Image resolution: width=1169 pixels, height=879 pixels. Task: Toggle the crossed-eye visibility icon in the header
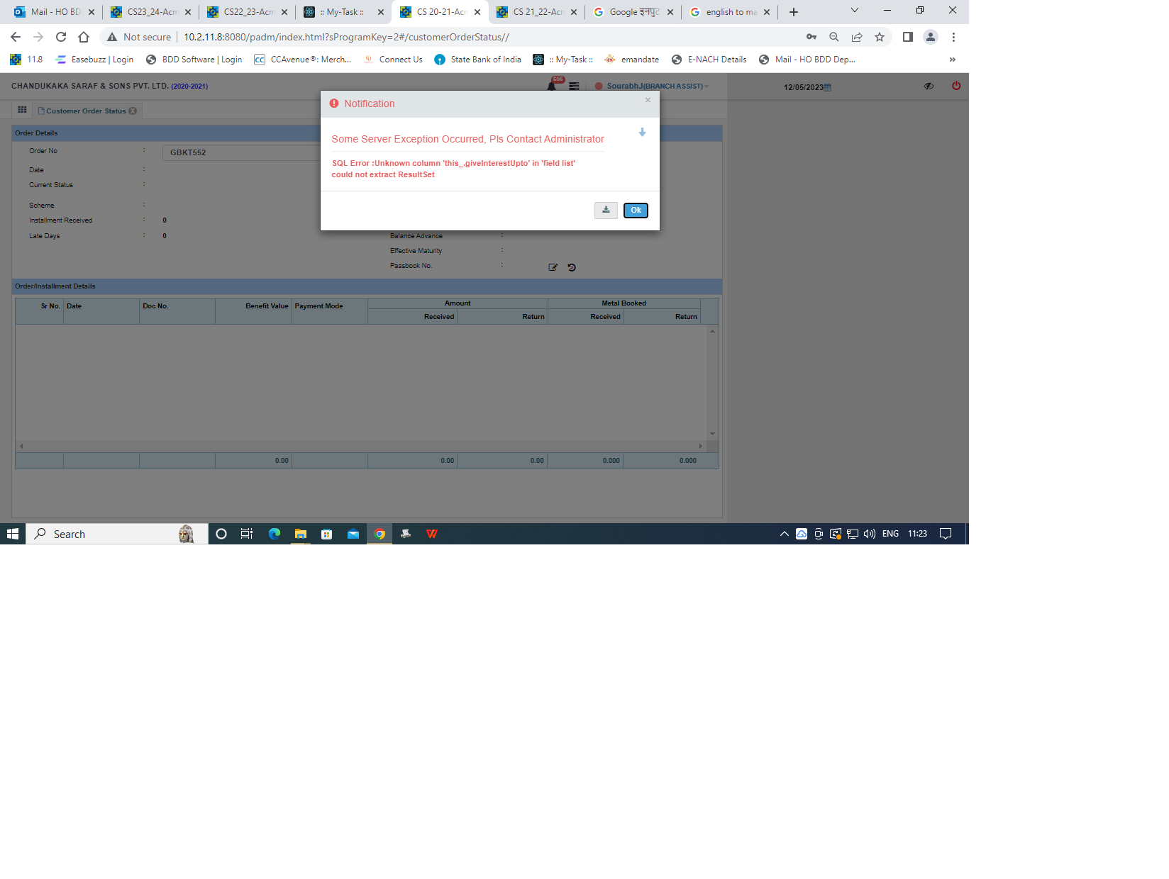(x=929, y=86)
